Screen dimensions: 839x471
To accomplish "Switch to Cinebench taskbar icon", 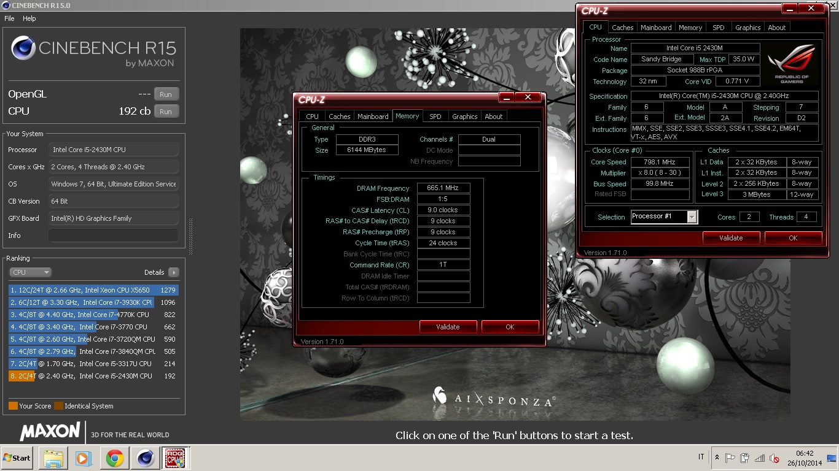I will coord(145,458).
